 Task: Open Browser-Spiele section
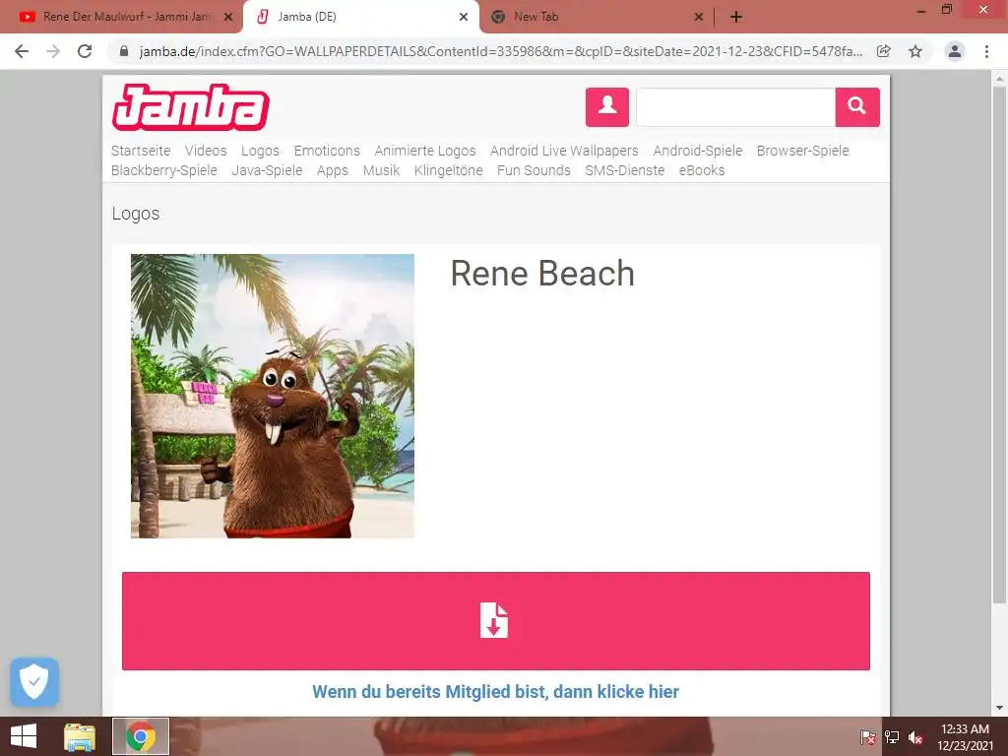pos(803,151)
